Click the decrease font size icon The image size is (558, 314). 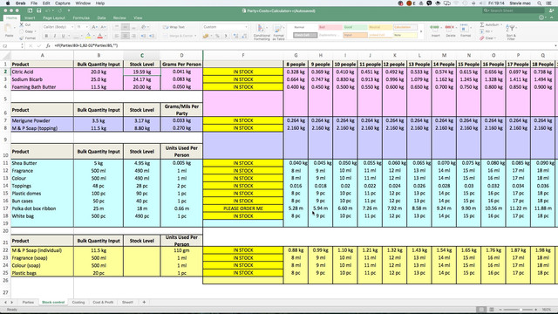103,27
